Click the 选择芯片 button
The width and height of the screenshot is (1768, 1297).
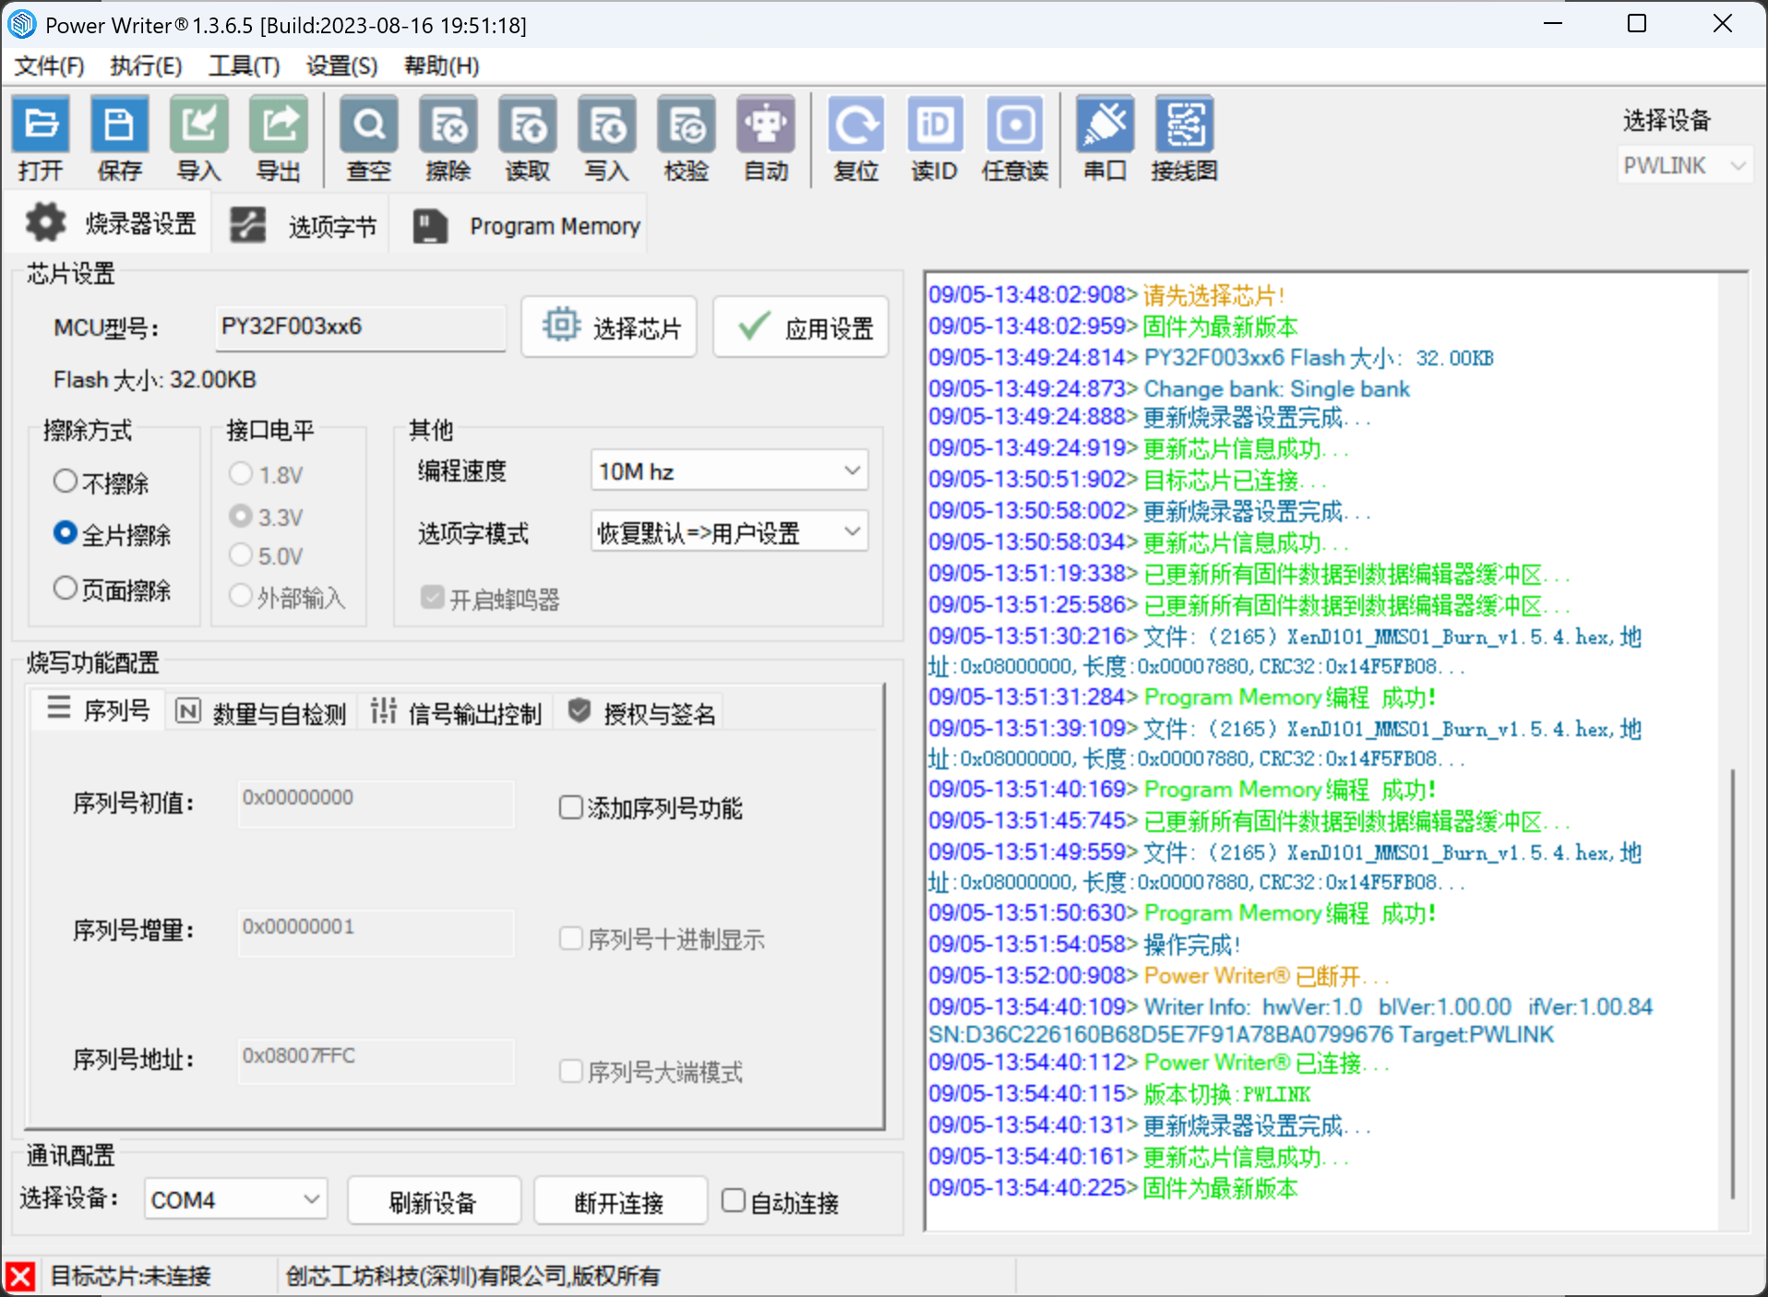(x=609, y=327)
